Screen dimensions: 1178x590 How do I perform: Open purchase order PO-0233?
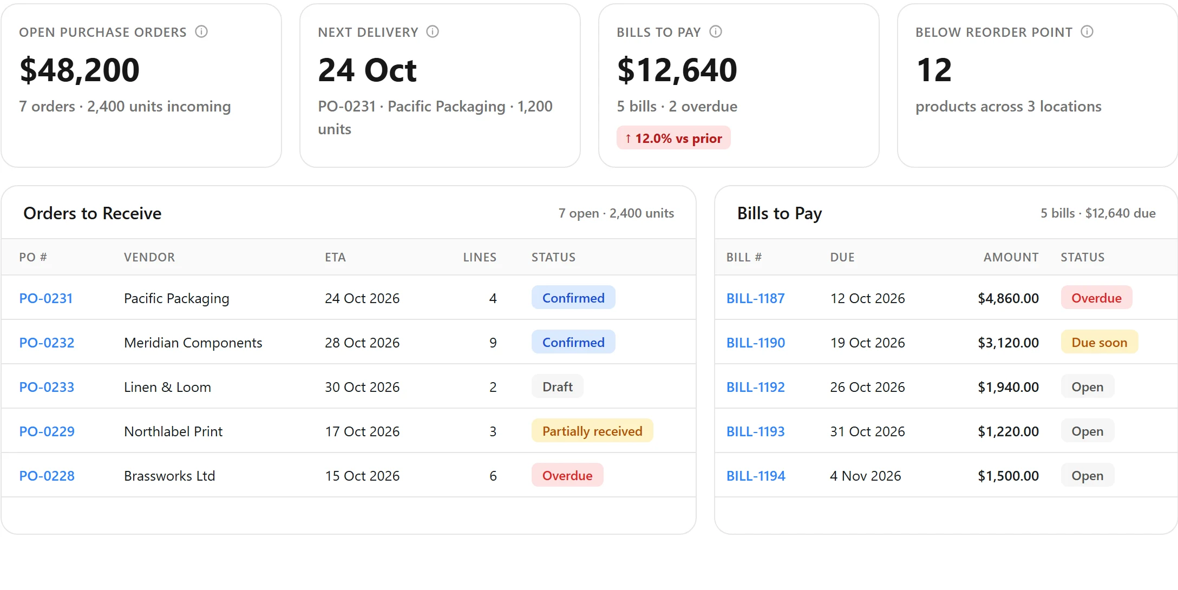(x=47, y=387)
